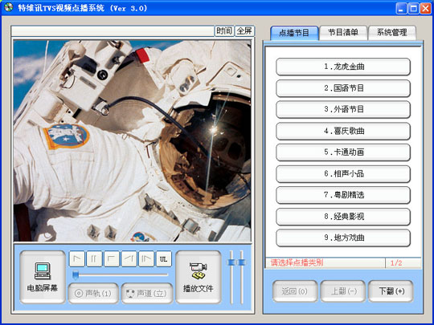Click the 声道(立) audio channel button
Image resolution: width=434 pixels, height=325 pixels.
(147, 293)
